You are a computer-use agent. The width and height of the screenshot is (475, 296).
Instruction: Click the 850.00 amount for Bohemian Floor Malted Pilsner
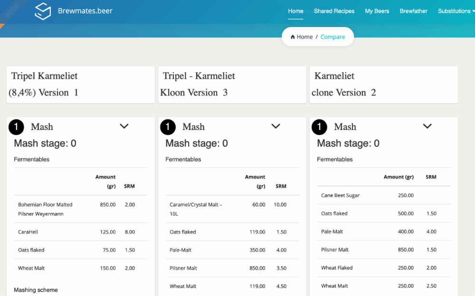tap(108, 204)
